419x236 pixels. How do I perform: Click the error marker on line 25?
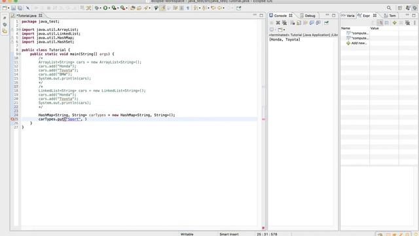pos(12,119)
